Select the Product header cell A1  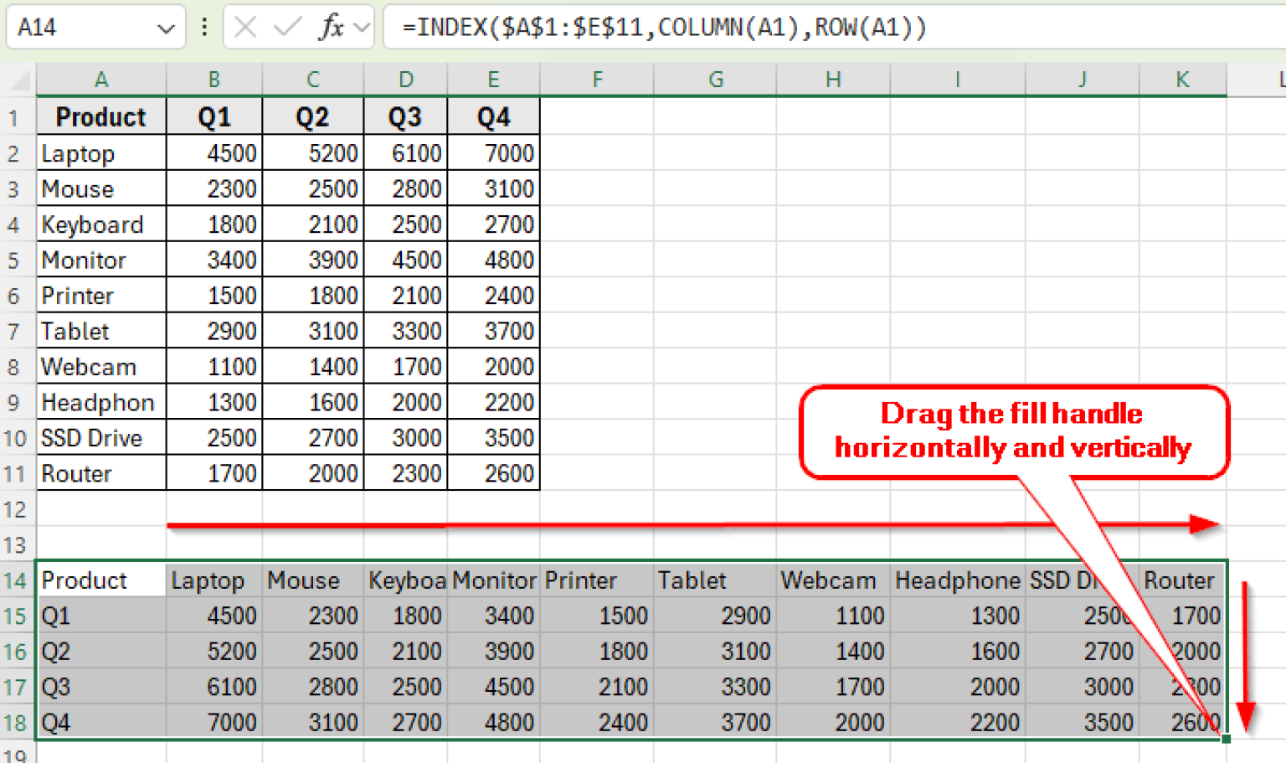click(100, 116)
